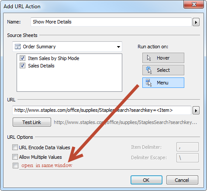Click into the URL text field
The width and height of the screenshot is (207, 191).
pyautogui.click(x=102, y=110)
